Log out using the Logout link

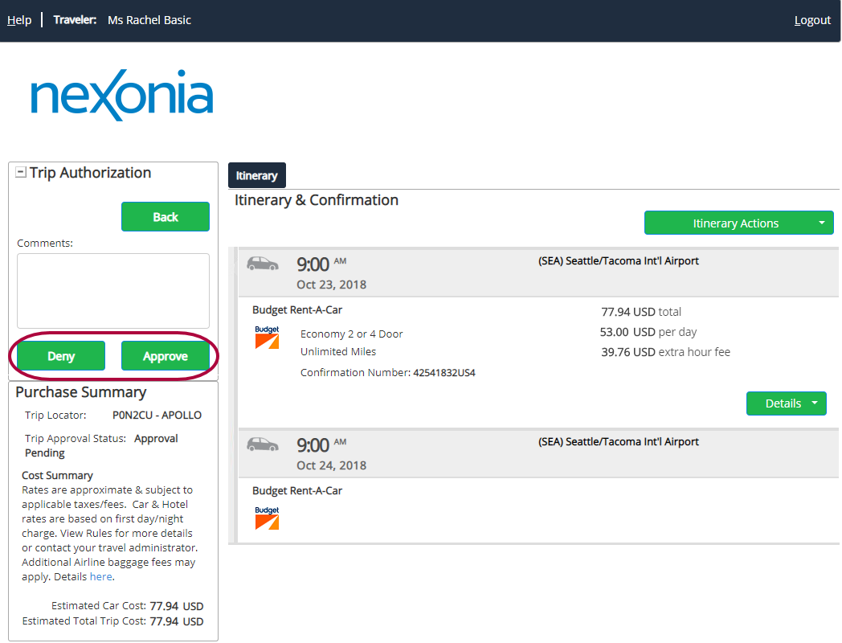(812, 20)
